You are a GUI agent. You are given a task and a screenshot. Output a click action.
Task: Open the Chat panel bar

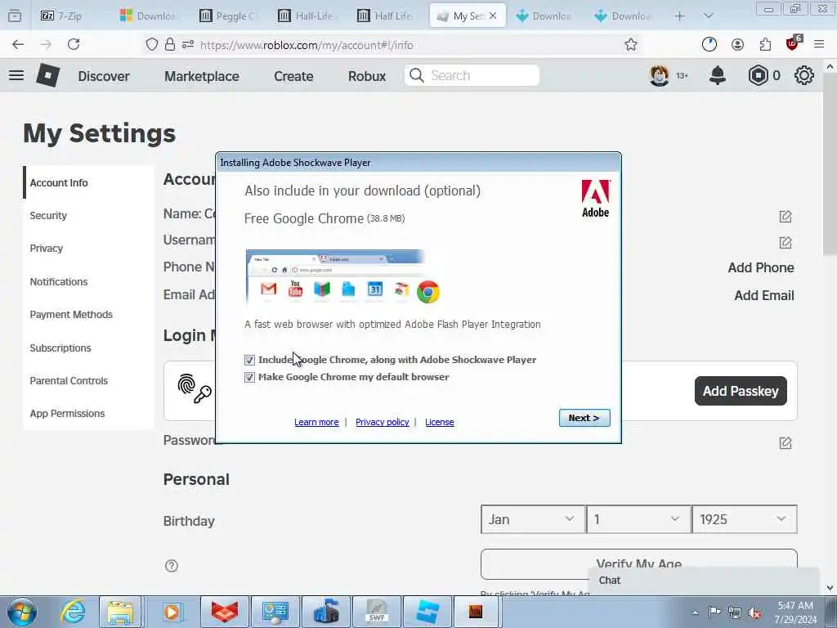pyautogui.click(x=704, y=581)
